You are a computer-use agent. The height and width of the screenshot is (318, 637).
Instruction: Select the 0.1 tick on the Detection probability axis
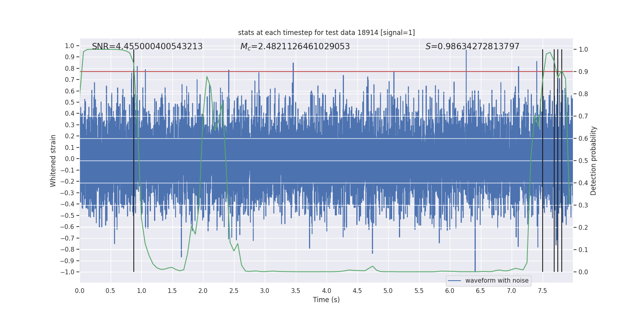pyautogui.click(x=583, y=250)
